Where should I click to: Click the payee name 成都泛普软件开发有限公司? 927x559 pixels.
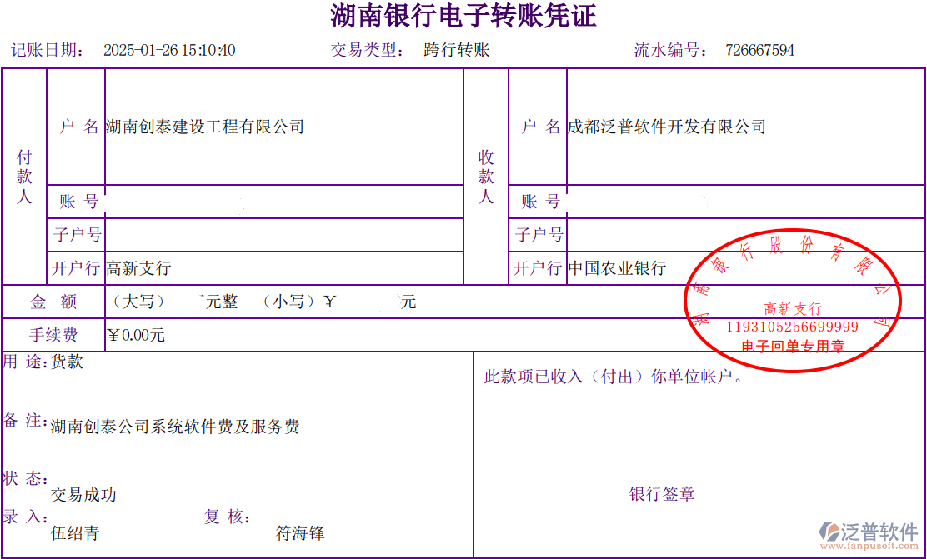(x=666, y=127)
